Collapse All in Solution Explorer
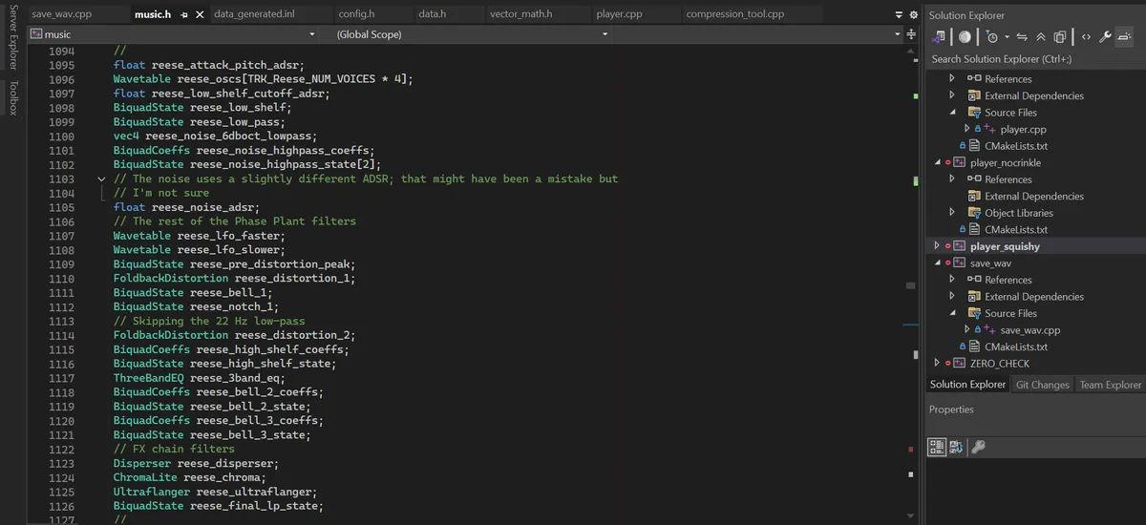This screenshot has width=1146, height=525. 1041,37
